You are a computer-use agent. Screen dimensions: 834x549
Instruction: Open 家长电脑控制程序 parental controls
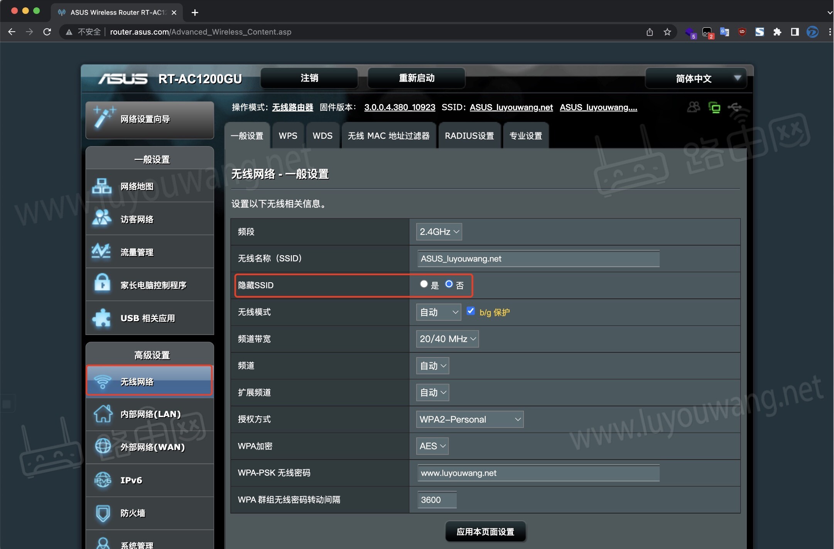(153, 285)
